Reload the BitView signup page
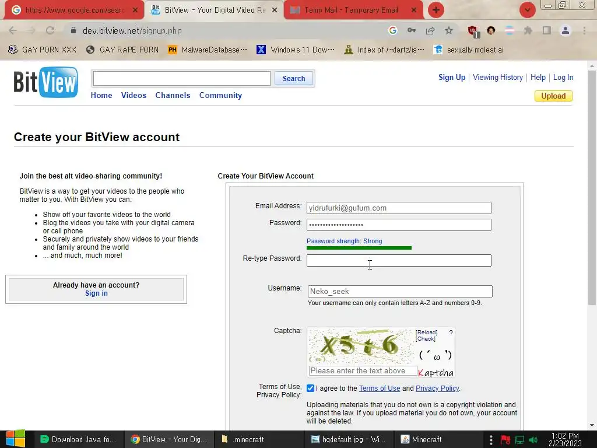This screenshot has width=597, height=448. tap(50, 30)
